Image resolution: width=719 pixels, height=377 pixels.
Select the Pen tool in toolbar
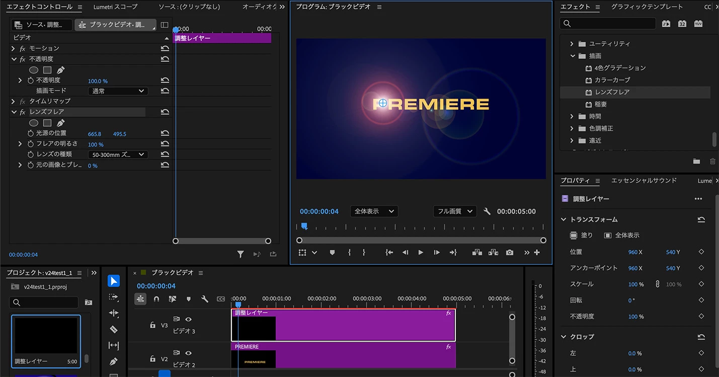click(114, 361)
